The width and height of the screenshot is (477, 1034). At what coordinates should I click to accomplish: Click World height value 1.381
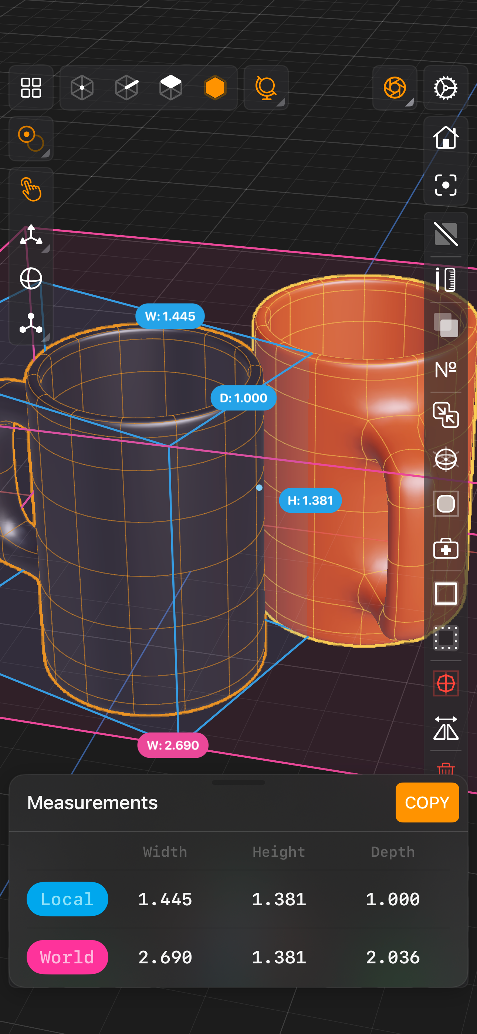tap(279, 957)
